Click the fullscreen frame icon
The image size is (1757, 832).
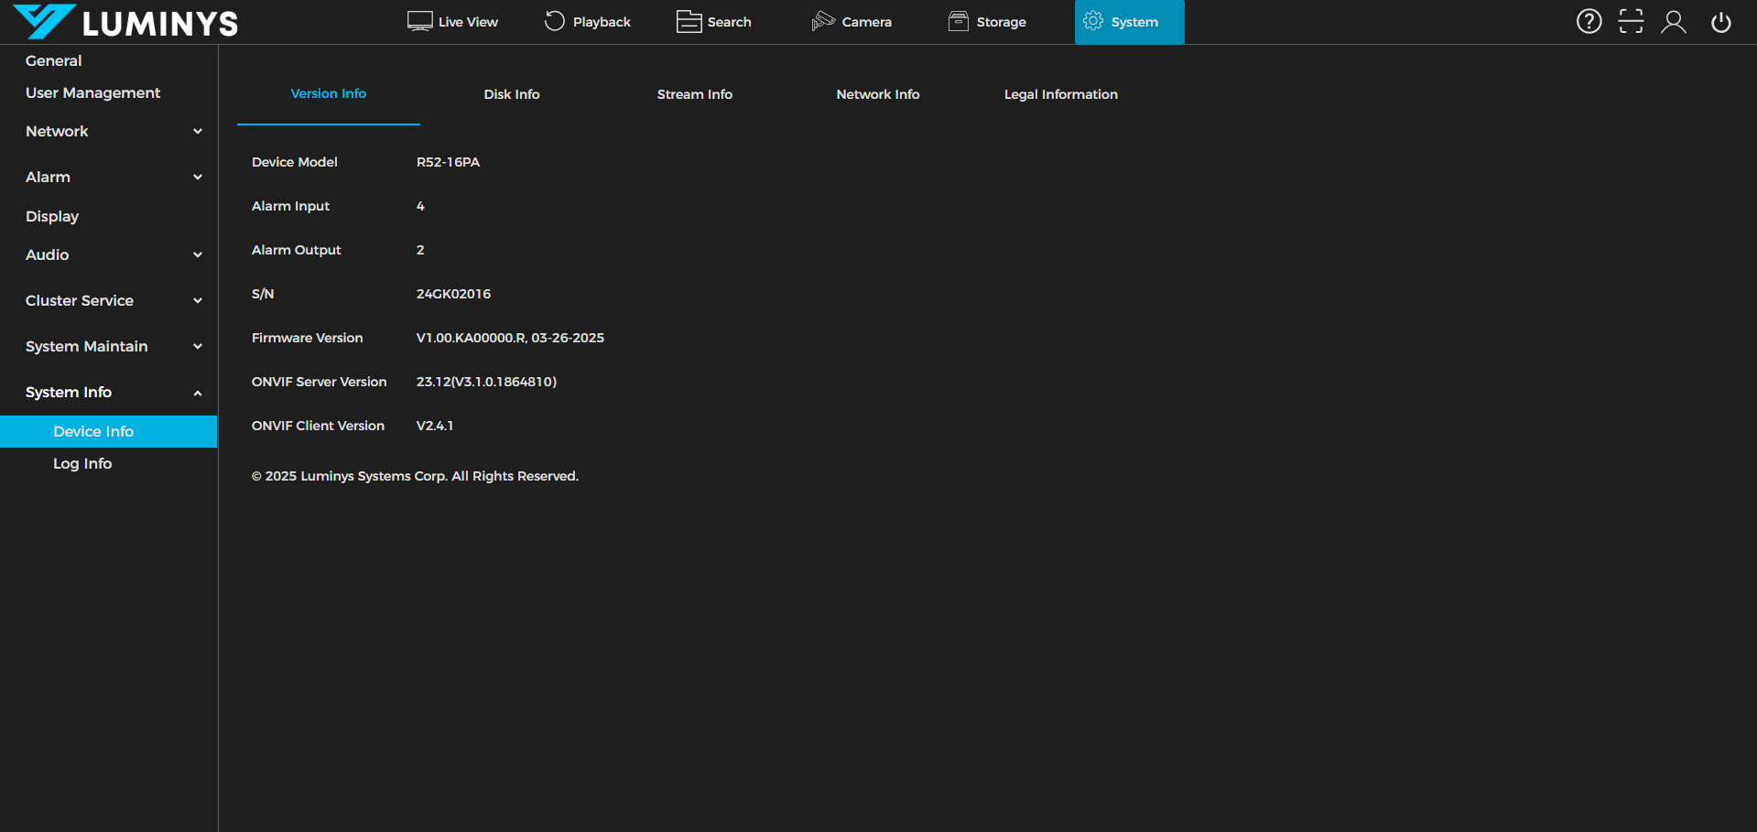[1631, 21]
